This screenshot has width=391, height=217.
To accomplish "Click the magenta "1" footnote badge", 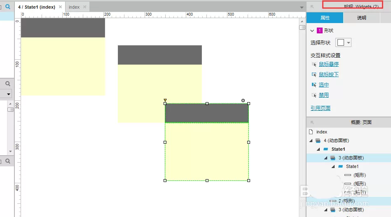I will coord(319,30).
